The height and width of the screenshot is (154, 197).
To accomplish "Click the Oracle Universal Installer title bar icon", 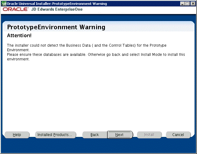I will point(4,4).
